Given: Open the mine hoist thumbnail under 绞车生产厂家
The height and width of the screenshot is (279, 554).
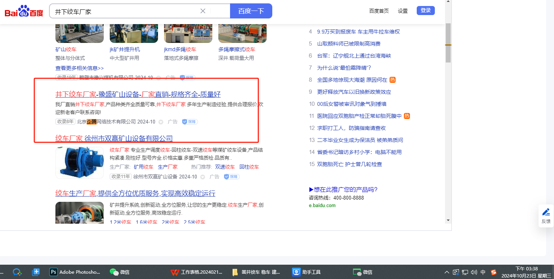Looking at the screenshot, I should [x=79, y=213].
